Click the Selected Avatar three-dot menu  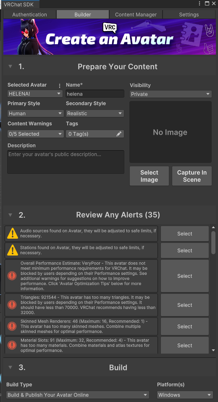[60, 85]
